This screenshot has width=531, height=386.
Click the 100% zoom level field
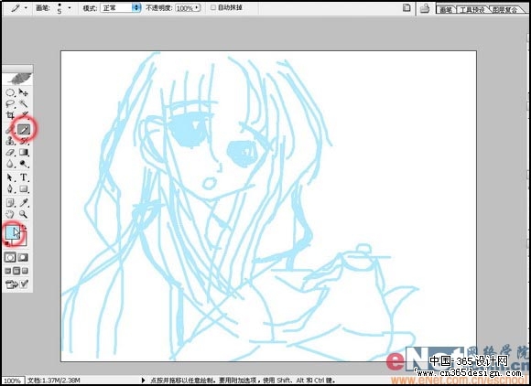coord(12,381)
